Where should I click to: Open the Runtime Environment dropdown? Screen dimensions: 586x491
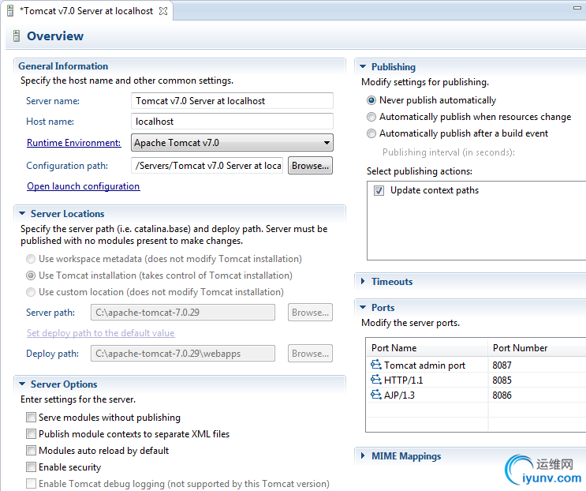(232, 142)
